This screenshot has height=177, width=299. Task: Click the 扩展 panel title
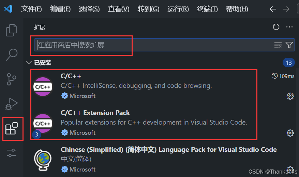[x=40, y=27]
